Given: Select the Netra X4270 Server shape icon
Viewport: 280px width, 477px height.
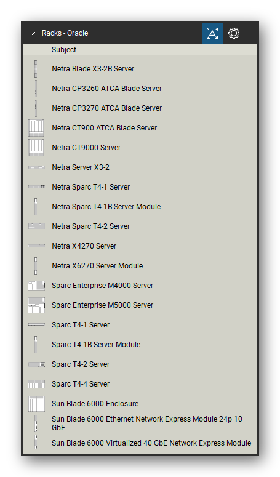Looking at the screenshot, I should point(36,246).
